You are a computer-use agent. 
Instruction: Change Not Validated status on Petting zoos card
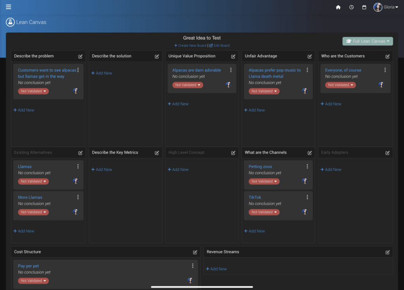point(264,181)
